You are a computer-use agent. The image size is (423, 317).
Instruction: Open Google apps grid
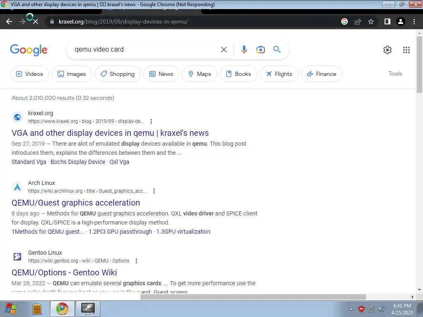point(406,50)
